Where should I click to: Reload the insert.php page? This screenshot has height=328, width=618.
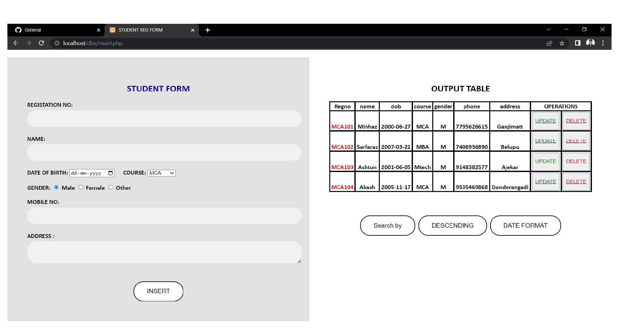pos(41,43)
